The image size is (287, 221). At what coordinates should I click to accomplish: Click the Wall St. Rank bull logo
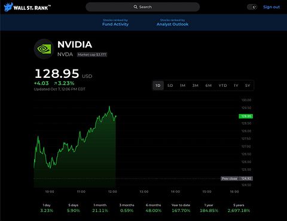[x=8, y=7]
